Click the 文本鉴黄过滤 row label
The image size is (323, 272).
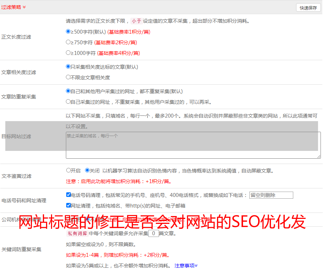17,176
